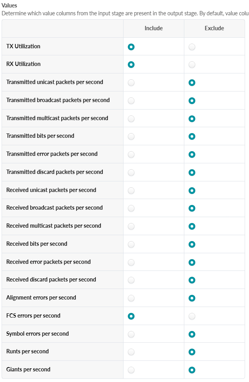Include Received unicast packets per second

[131, 191]
